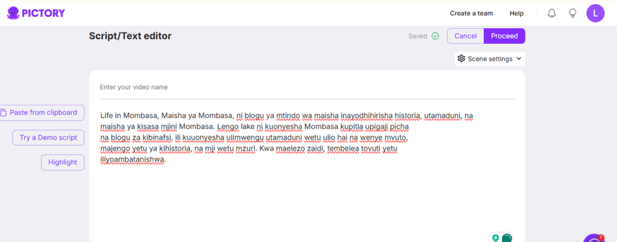Click the word 'kibinafsi' in the script
This screenshot has height=242, width=617.
click(x=158, y=138)
